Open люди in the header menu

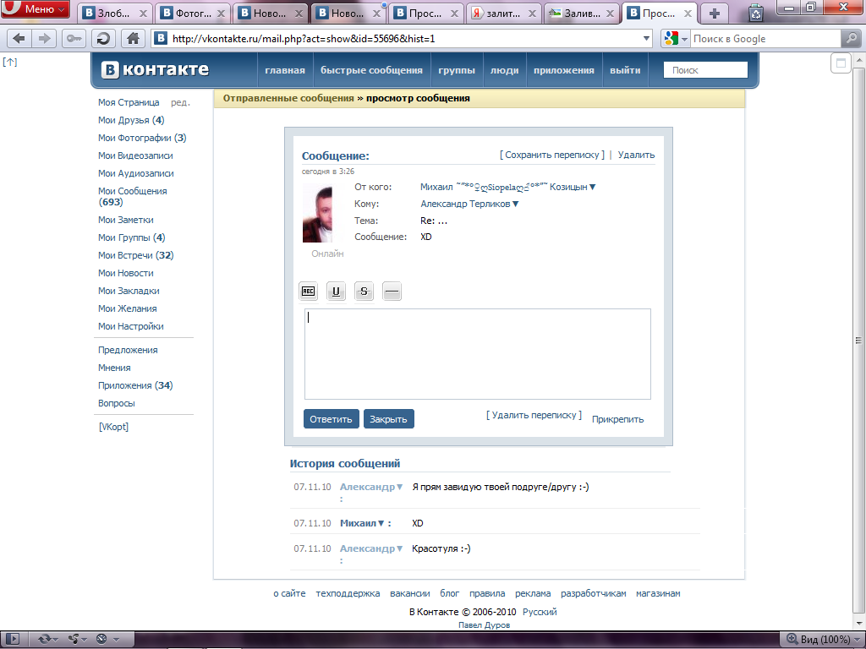click(504, 70)
